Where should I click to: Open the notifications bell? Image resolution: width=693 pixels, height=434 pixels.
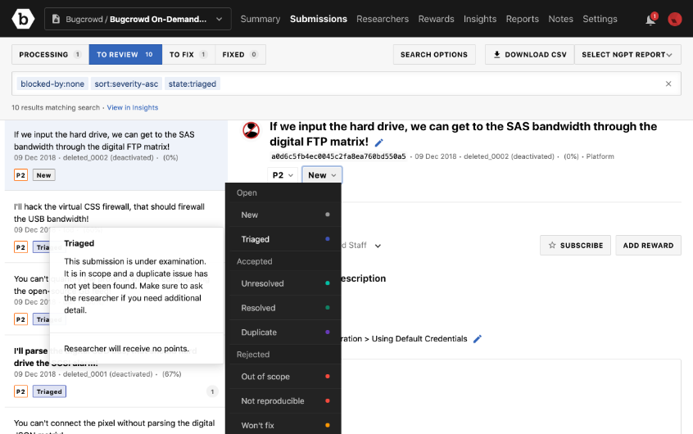[x=650, y=19]
